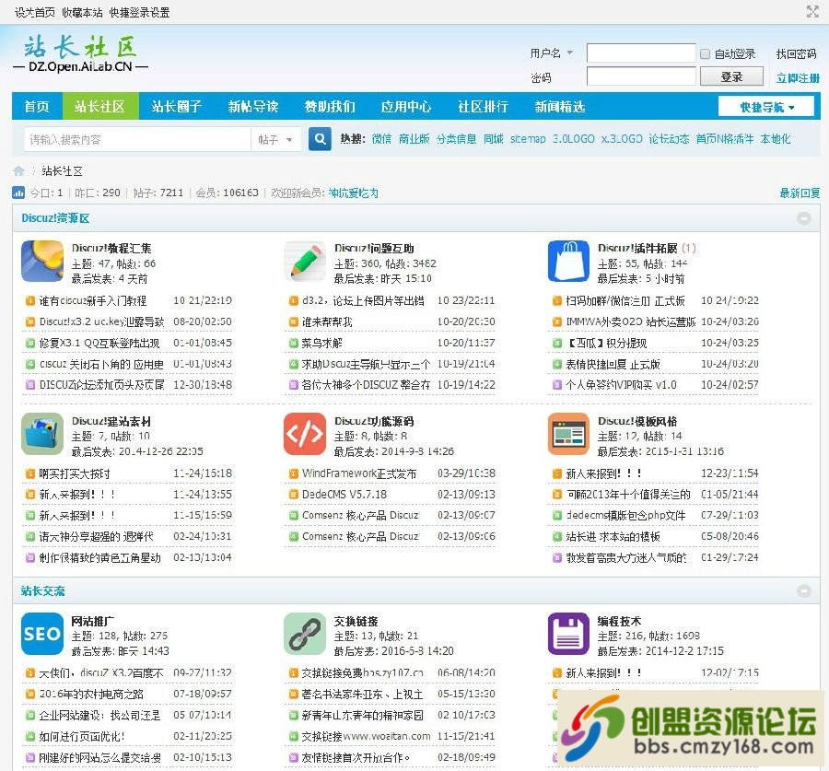Click the 找回密码 link
This screenshot has width=829, height=771.
[796, 53]
